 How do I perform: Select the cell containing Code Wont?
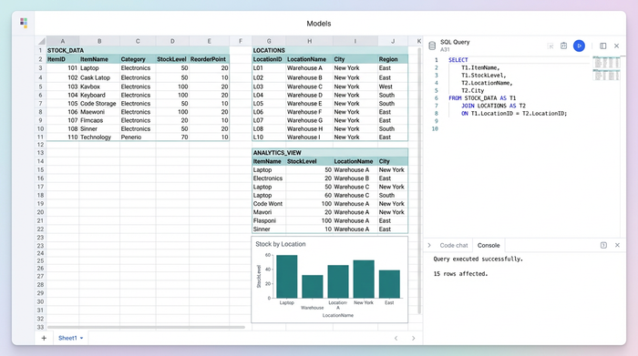pyautogui.click(x=269, y=204)
